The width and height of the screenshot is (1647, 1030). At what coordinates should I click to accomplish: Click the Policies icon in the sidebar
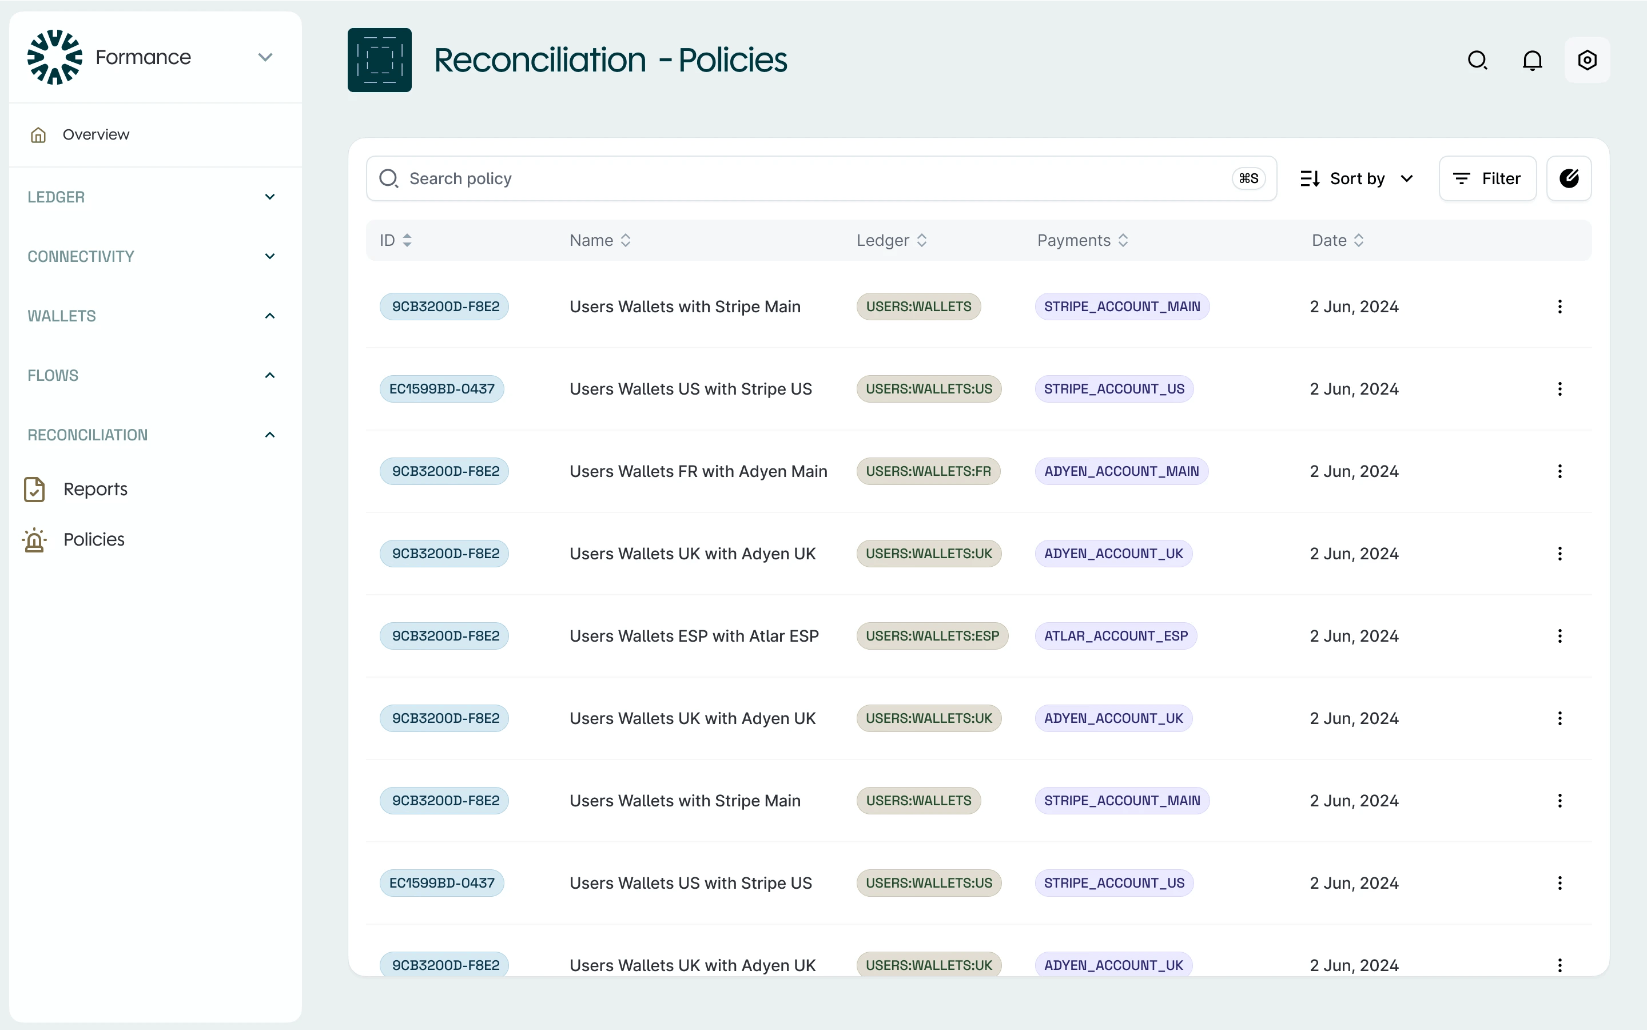pyautogui.click(x=35, y=539)
